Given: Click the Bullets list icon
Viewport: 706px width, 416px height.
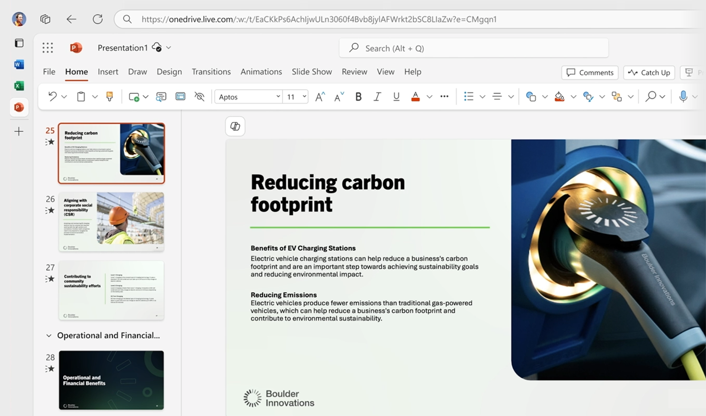Looking at the screenshot, I should tap(469, 96).
